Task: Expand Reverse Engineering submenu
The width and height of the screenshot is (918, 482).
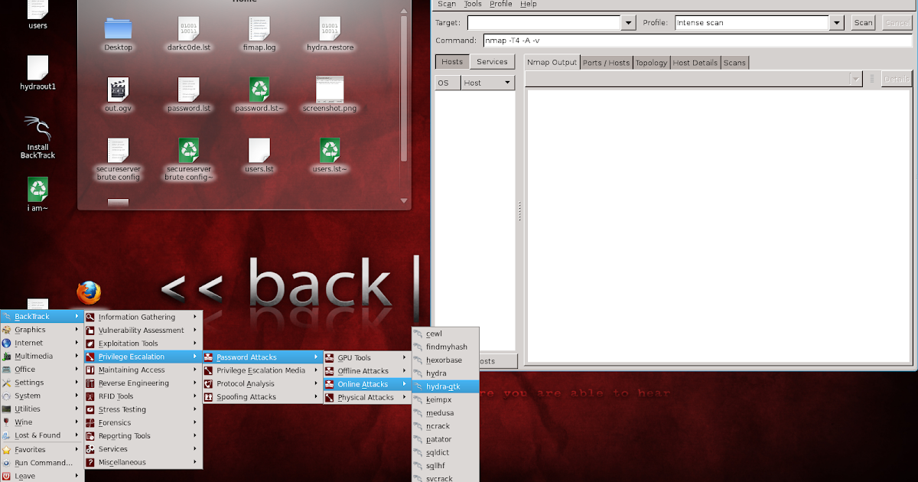Action: click(x=143, y=383)
